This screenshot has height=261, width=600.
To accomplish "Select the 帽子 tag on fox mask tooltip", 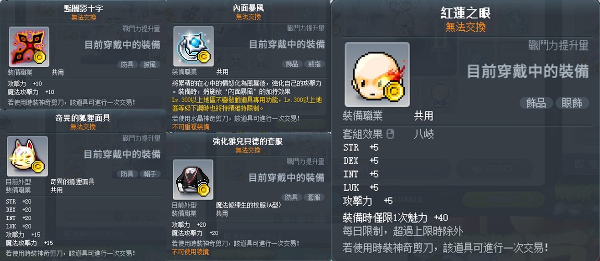I will coord(150,174).
